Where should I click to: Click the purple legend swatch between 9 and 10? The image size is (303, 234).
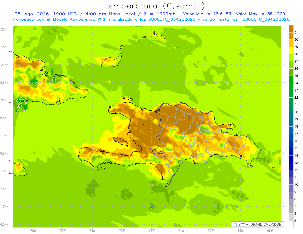click(x=291, y=188)
